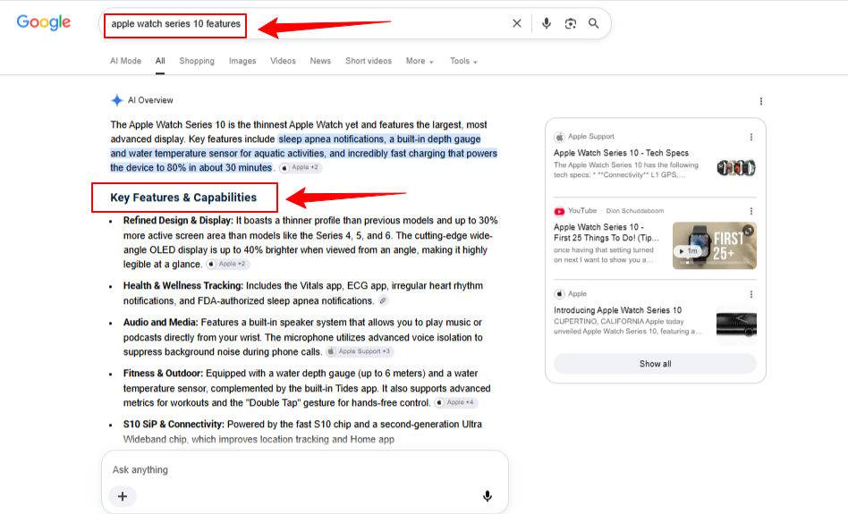
Task: Click the magnifying glass search icon
Action: 593,23
